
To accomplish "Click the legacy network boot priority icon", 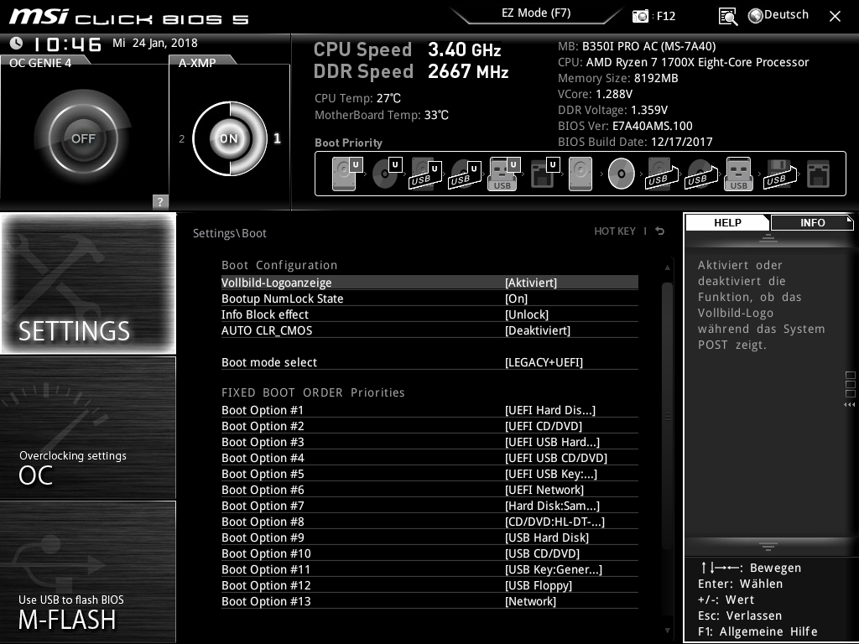I will coord(819,174).
